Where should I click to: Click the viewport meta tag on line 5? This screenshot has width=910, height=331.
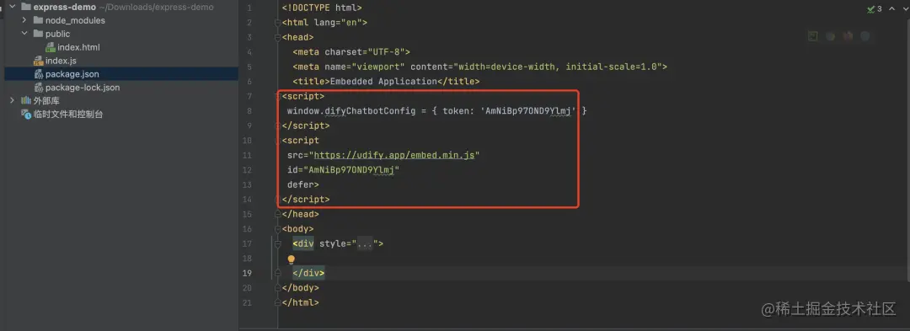[x=480, y=67]
